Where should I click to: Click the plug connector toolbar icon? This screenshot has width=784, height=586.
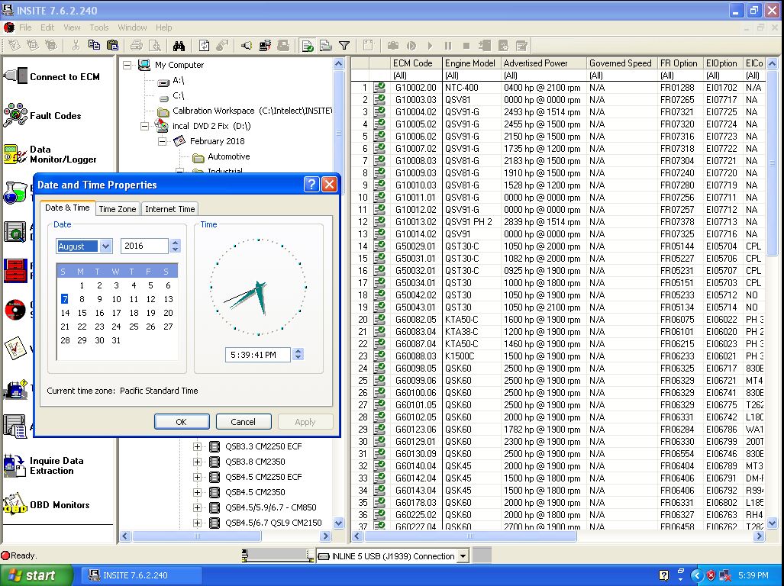coord(246,46)
